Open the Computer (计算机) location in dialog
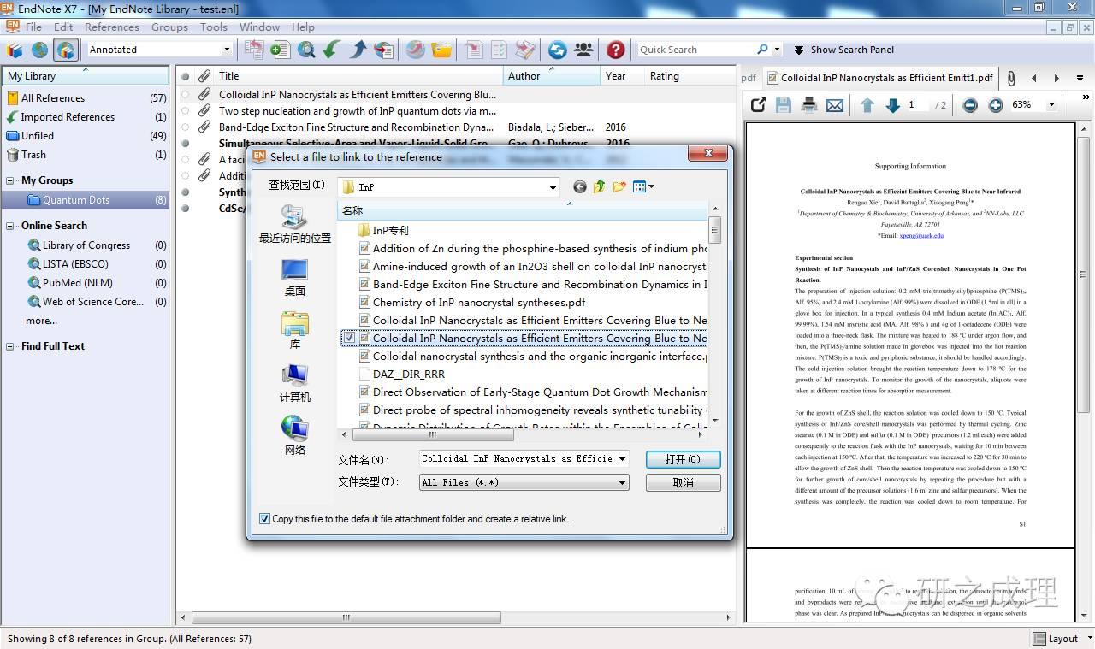The height and width of the screenshot is (649, 1095). tap(294, 383)
